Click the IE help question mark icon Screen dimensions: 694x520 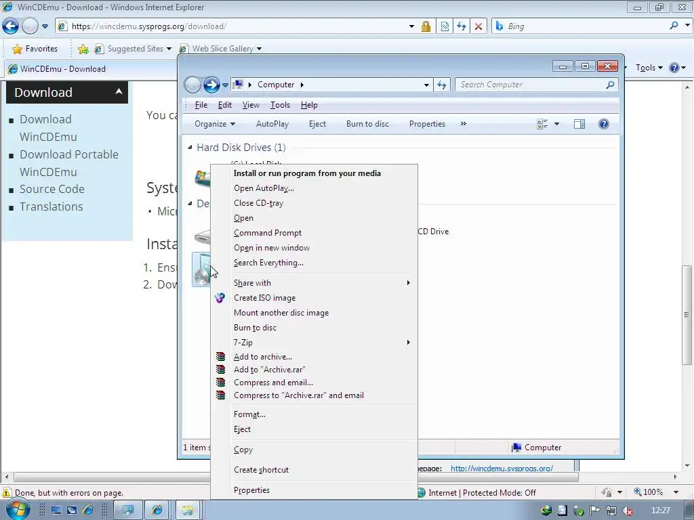coord(674,68)
